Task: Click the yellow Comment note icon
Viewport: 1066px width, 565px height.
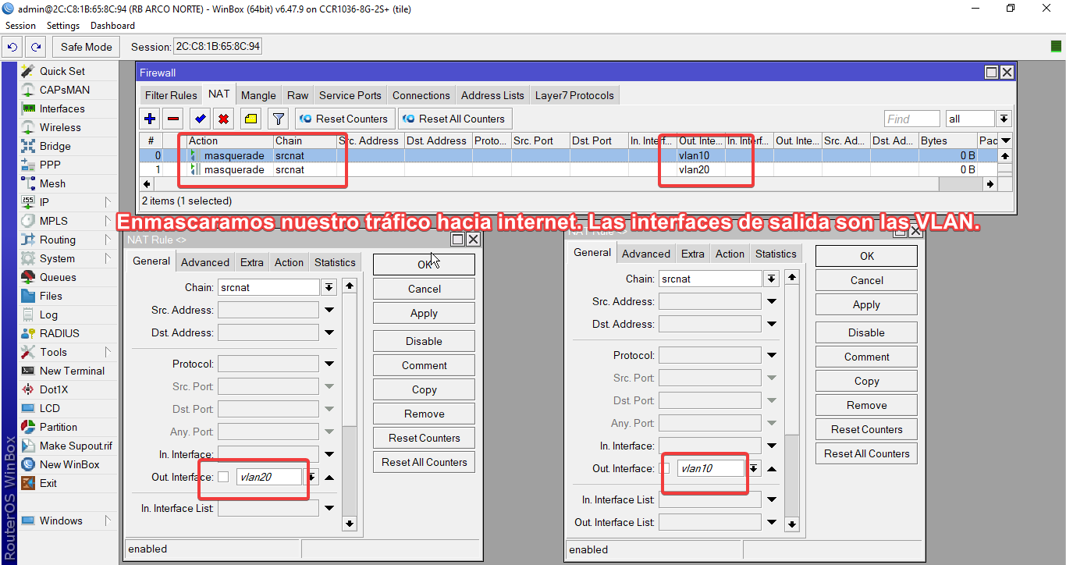Action: tap(250, 119)
